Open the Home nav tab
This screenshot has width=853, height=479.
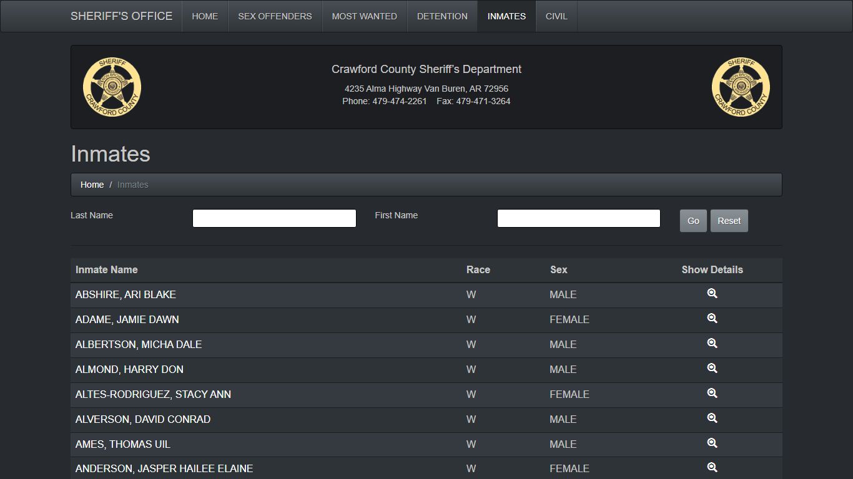point(205,16)
